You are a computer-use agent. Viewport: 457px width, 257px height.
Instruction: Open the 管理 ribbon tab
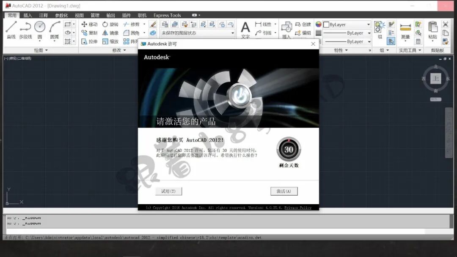(95, 15)
